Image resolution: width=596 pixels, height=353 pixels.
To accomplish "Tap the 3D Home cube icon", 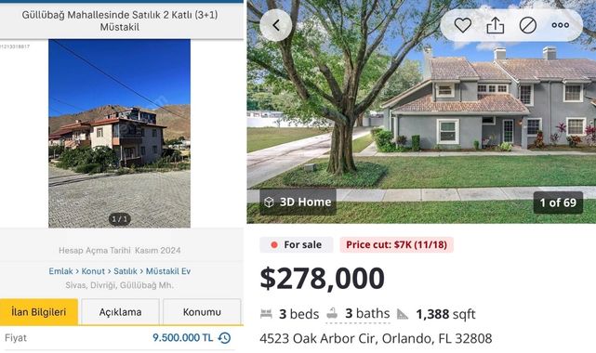I will 269,202.
